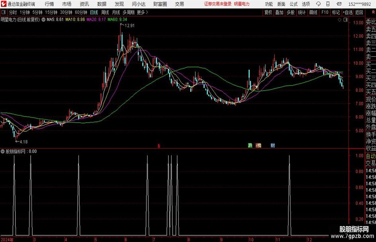Open the headset customer service icon
This screenshot has height=242, width=376.
coord(318,4)
